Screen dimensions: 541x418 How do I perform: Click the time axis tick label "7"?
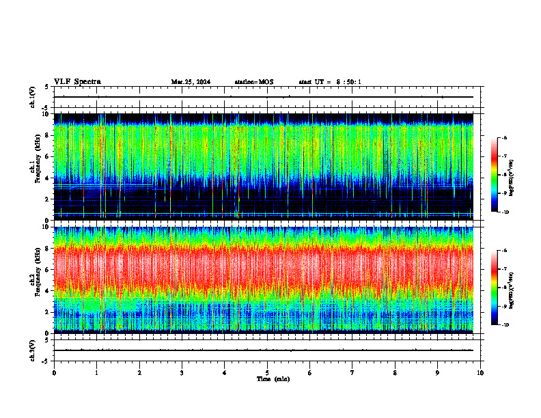(352, 373)
